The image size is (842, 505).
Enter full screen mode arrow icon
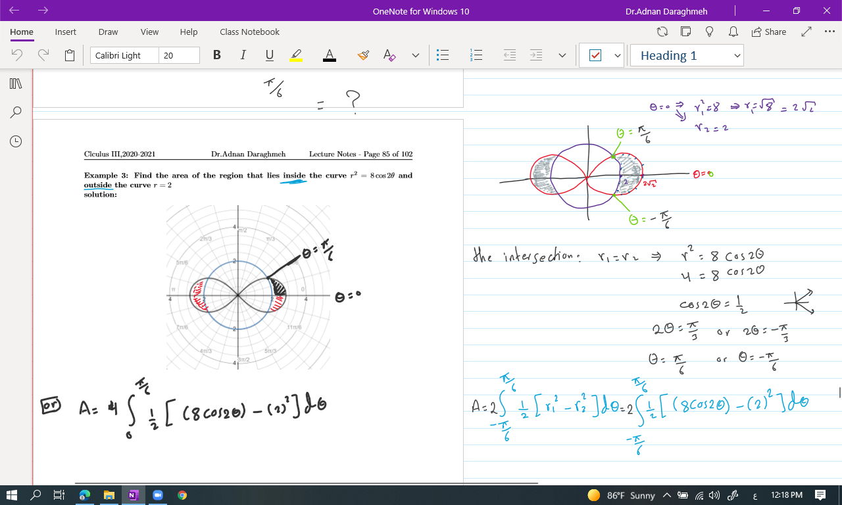(807, 32)
